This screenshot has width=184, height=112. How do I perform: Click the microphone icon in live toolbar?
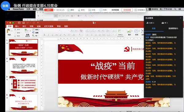(79, 10)
